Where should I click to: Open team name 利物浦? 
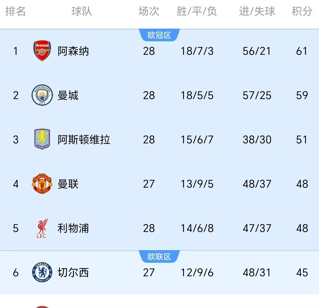click(73, 228)
